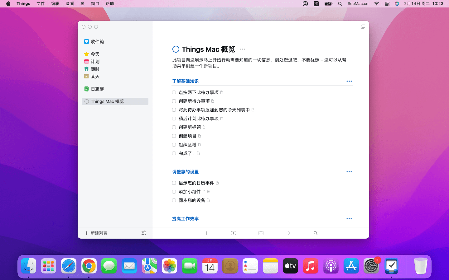
Task: Open the 收件箱 inbox list
Action: 94,42
